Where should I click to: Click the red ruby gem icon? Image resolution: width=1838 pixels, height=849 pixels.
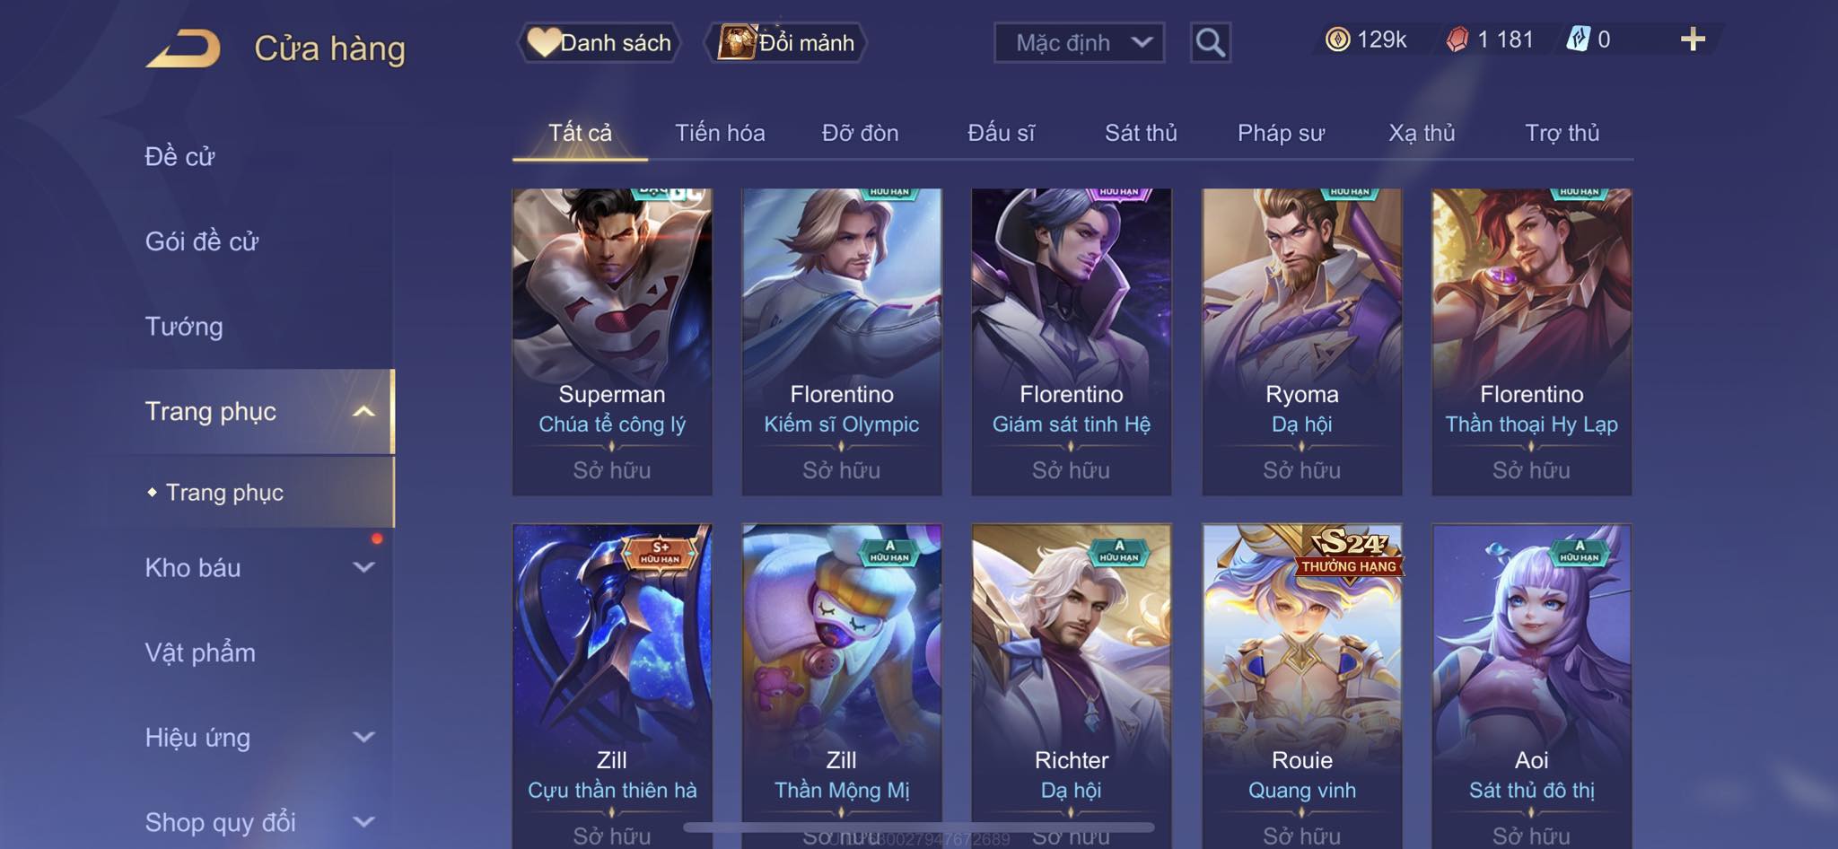1457,39
